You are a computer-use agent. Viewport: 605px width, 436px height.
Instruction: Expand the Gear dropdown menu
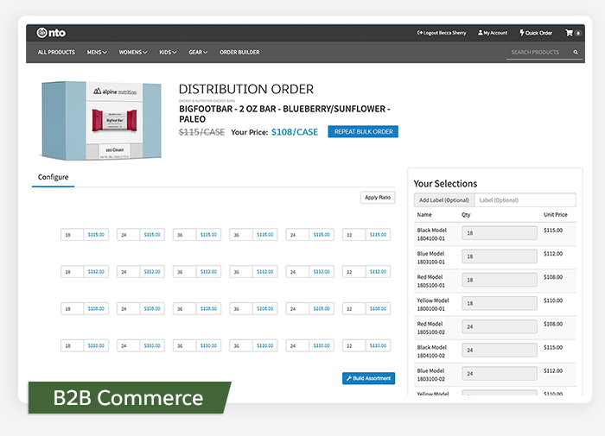(198, 53)
